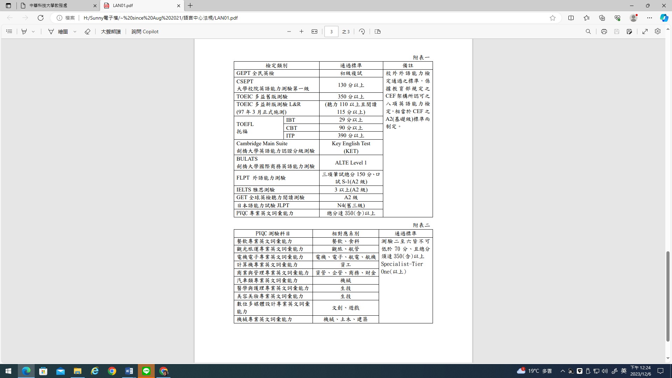Open the notification center
672x378 pixels.
660,371
